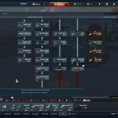This screenshot has height=118, width=118.
Task: Expand the Presets list
Action: (72, 114)
